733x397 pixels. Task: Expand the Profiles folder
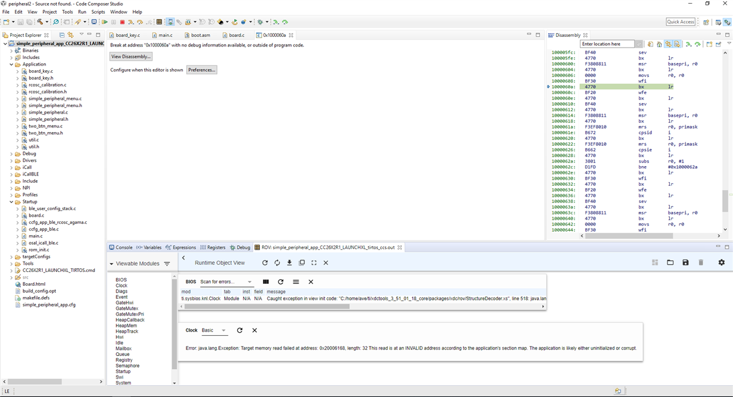11,195
